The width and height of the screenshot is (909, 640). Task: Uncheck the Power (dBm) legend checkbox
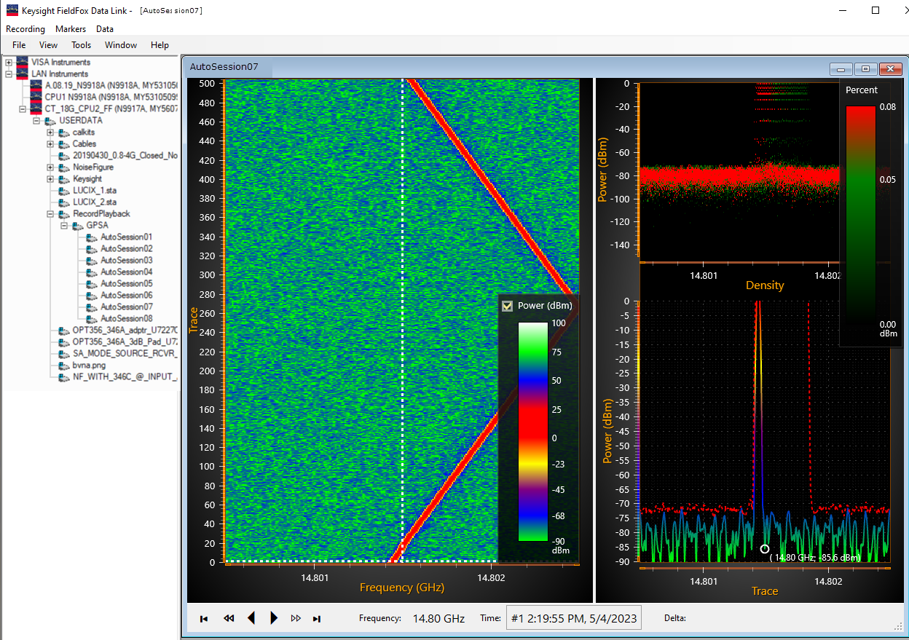coord(508,306)
